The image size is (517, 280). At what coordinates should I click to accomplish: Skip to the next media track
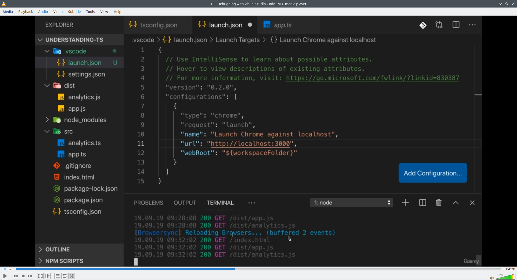(30, 276)
